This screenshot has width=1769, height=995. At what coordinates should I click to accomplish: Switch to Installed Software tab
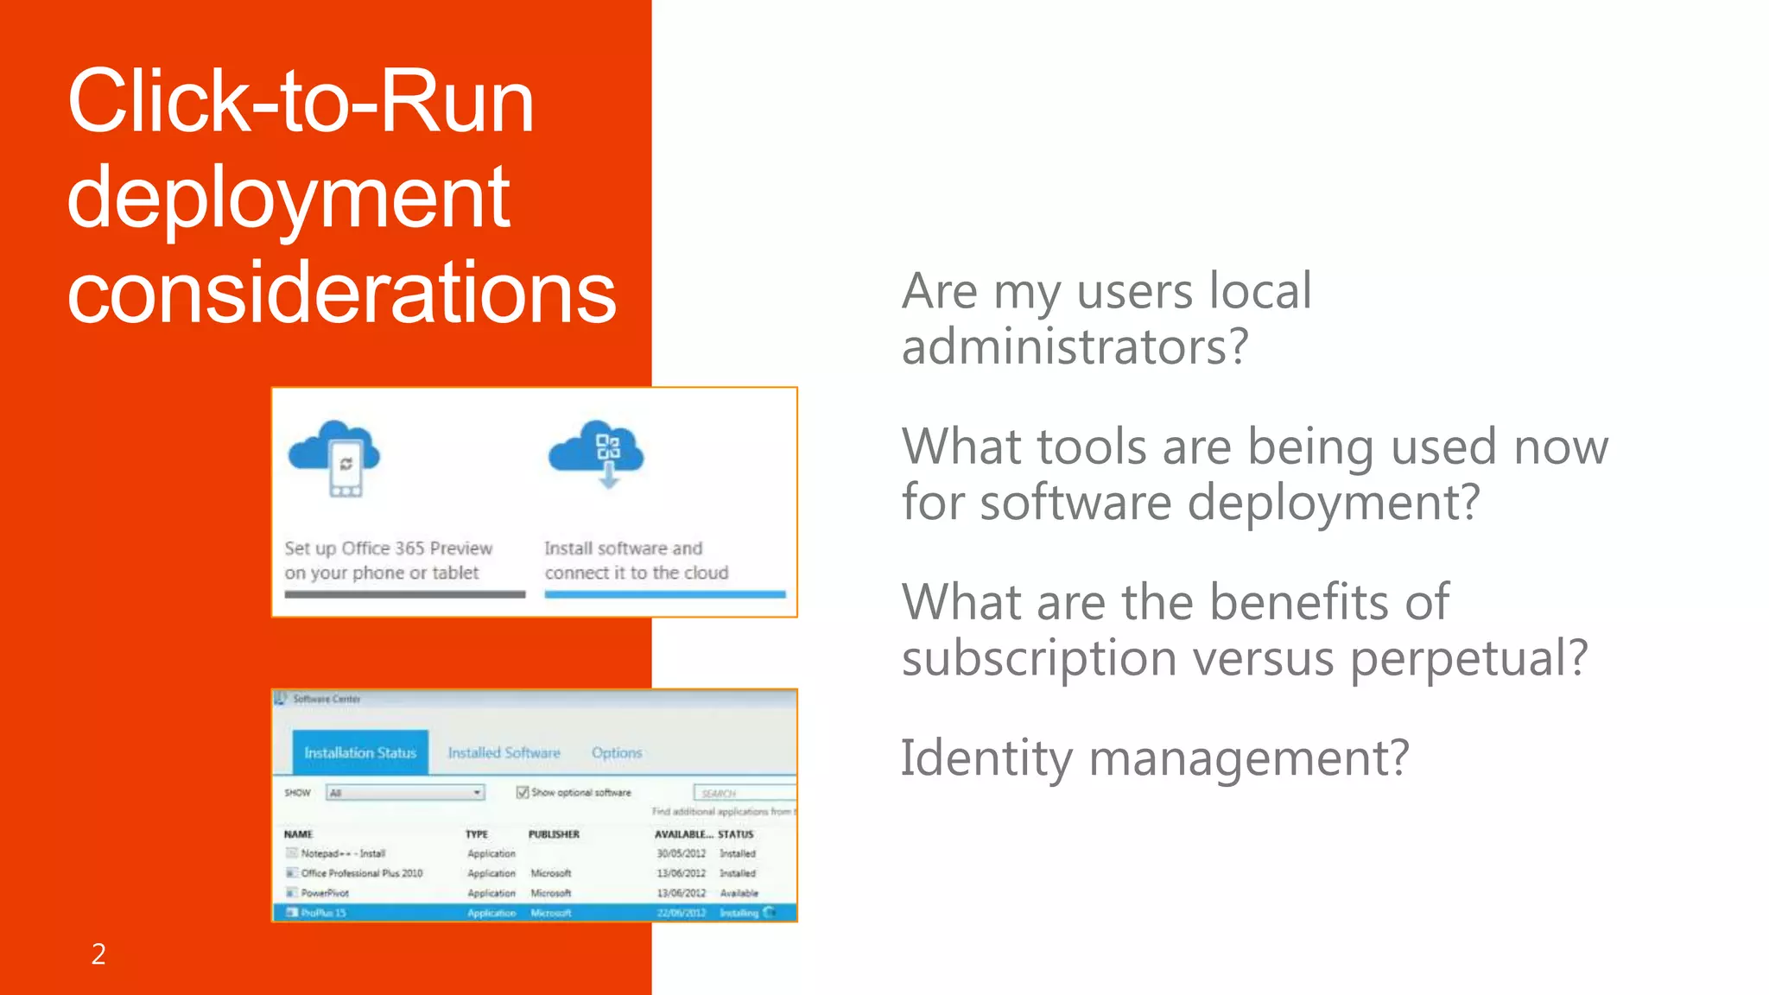click(504, 753)
